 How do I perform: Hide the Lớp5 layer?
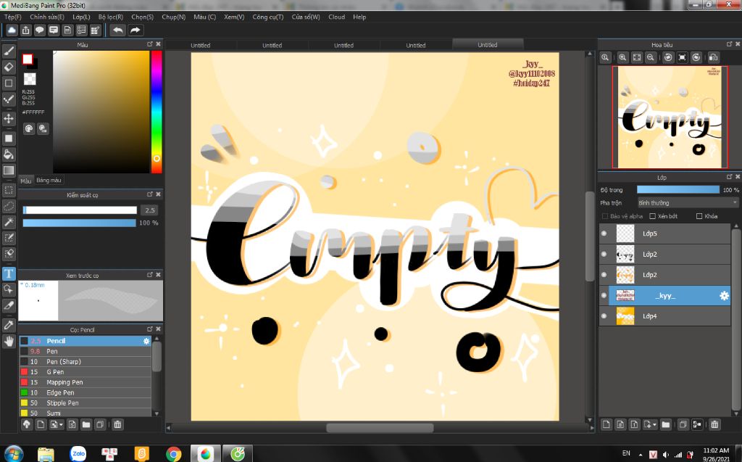point(604,234)
